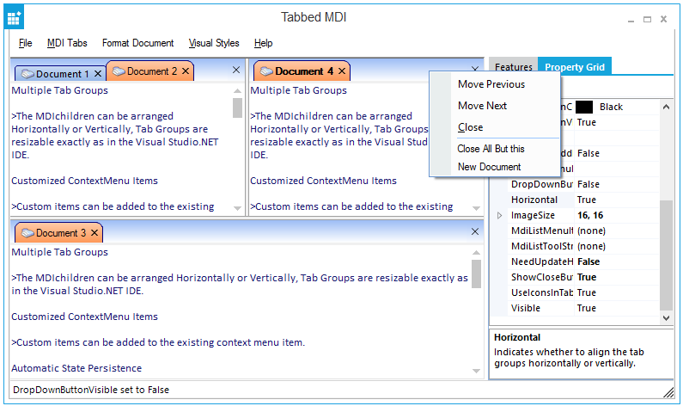
Task: Click the app icon in title bar
Action: click(x=15, y=17)
